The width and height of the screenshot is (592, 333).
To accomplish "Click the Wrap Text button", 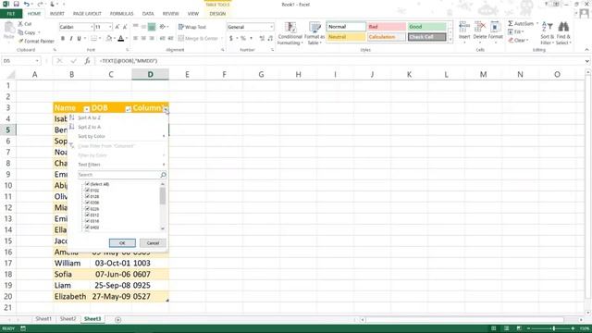I will pos(192,27).
